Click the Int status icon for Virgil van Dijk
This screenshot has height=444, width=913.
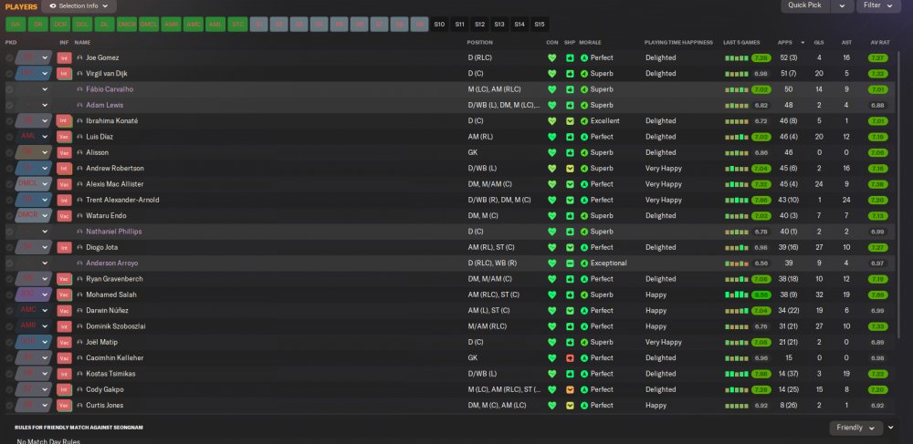click(x=64, y=74)
